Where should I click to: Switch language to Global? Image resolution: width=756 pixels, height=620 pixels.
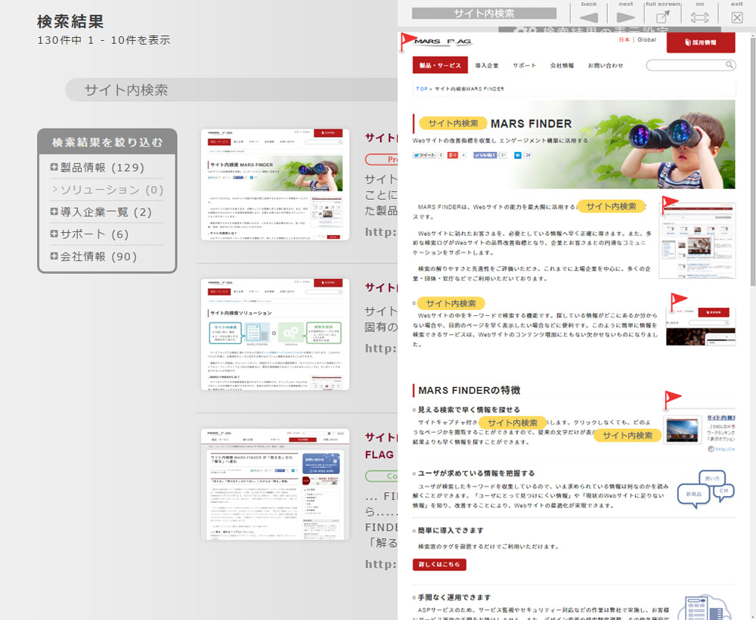coord(646,40)
